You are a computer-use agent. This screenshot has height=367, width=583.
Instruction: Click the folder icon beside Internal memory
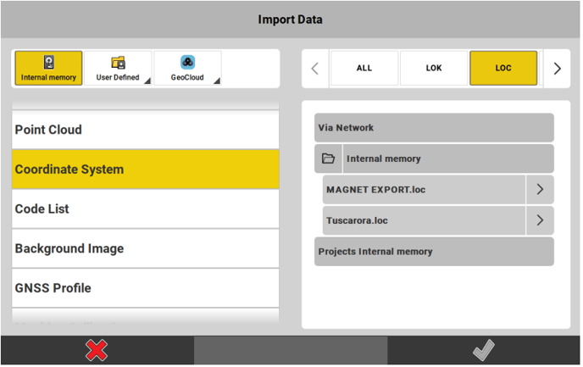[329, 158]
